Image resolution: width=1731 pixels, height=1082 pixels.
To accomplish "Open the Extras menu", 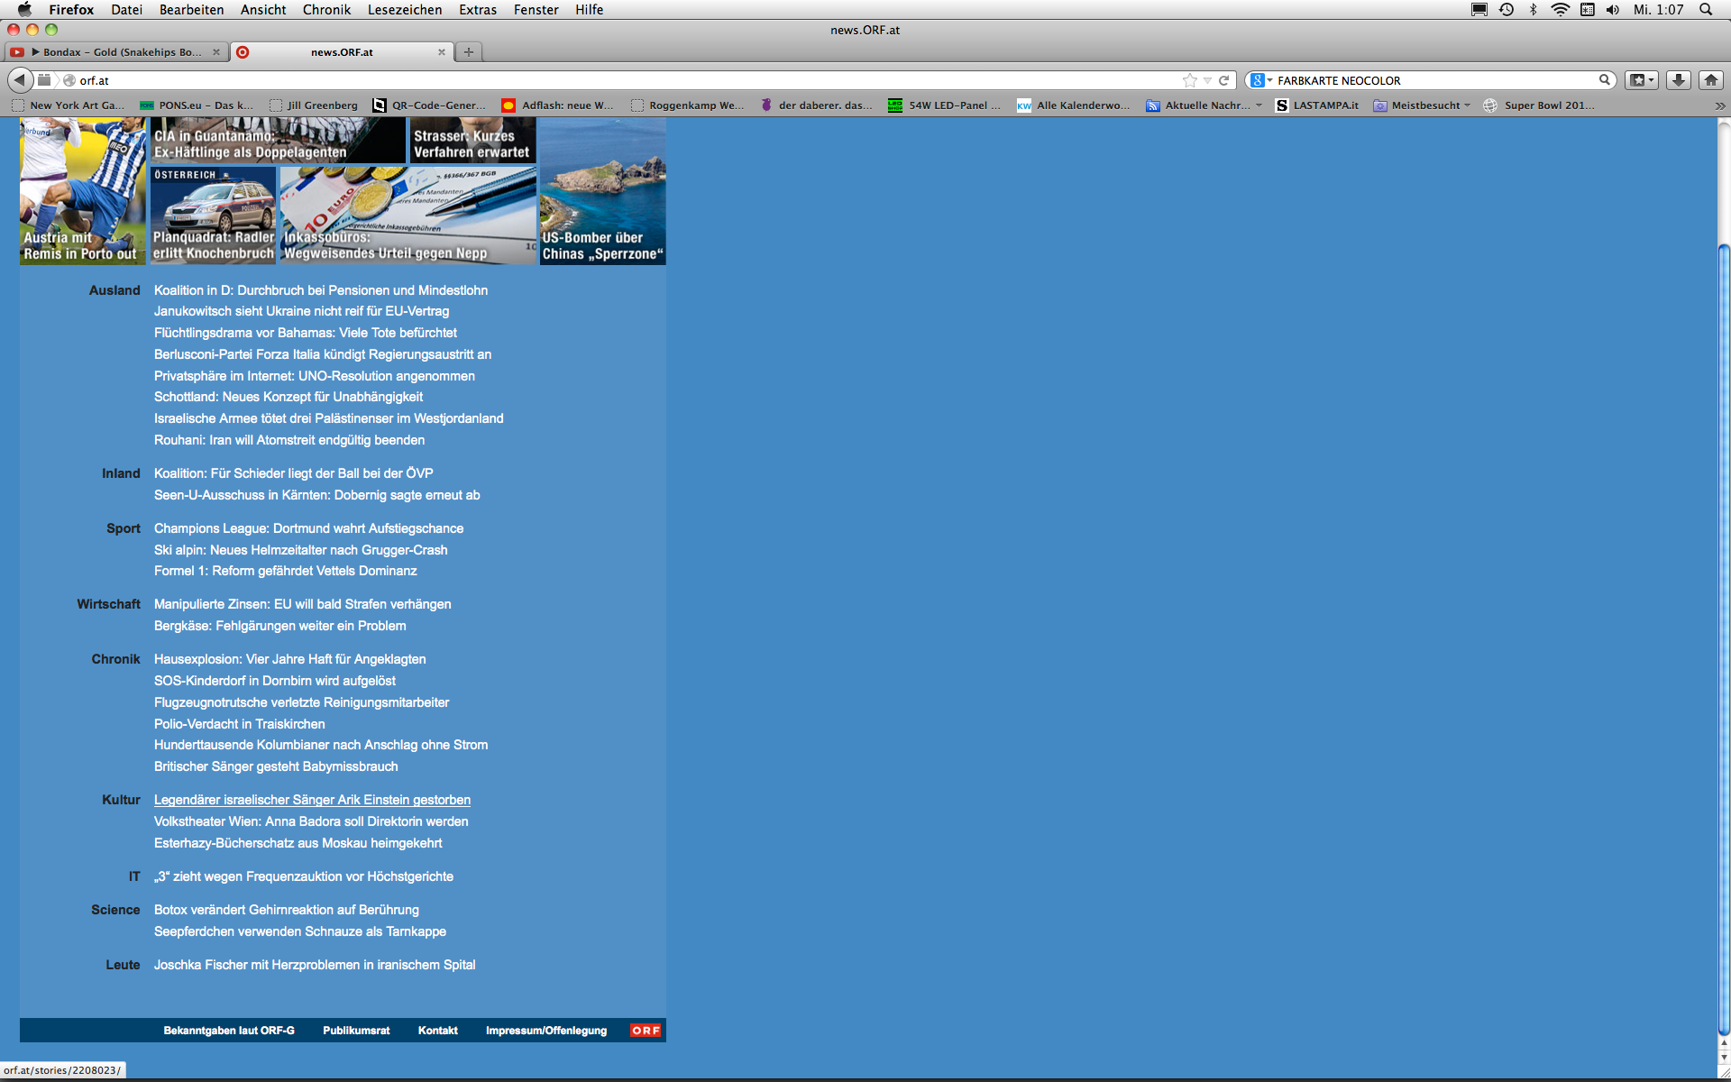I will pyautogui.click(x=478, y=10).
